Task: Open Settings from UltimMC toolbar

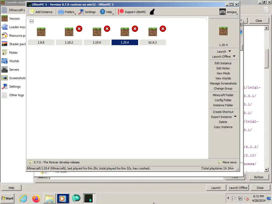Action: [87, 12]
